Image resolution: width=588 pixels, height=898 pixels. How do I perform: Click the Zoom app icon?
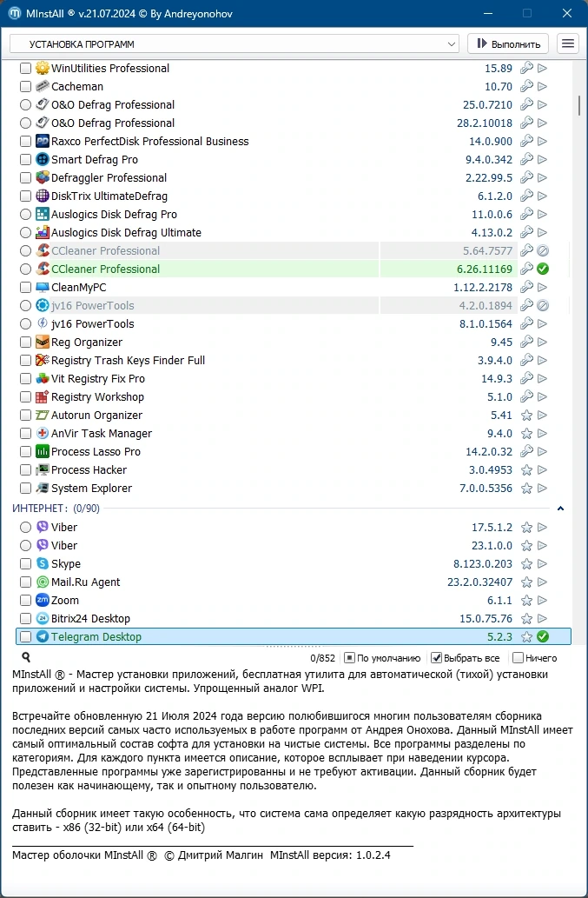(x=42, y=600)
